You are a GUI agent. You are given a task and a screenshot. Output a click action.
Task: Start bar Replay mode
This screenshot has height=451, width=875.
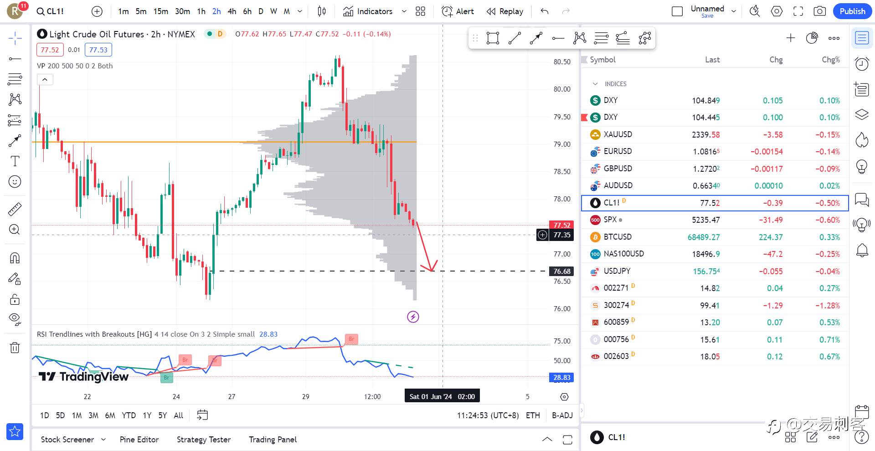[505, 11]
